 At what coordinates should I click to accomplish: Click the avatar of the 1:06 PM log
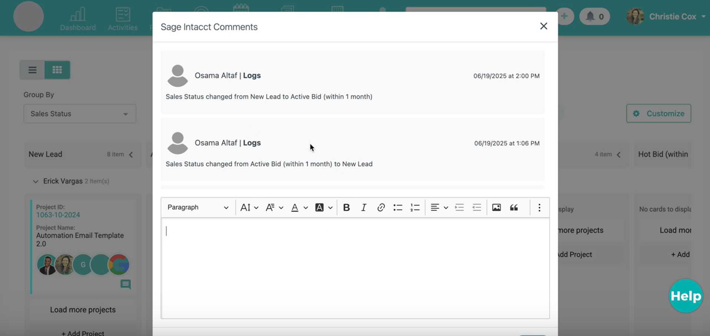[x=178, y=143]
